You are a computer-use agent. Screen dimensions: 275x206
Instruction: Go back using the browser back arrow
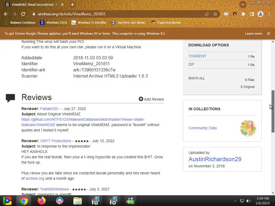coord(6,14)
